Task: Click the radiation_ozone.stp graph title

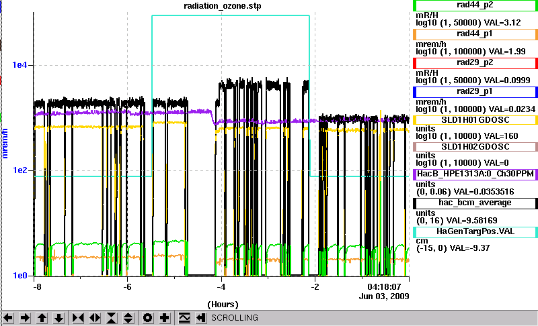Action: tap(223, 6)
